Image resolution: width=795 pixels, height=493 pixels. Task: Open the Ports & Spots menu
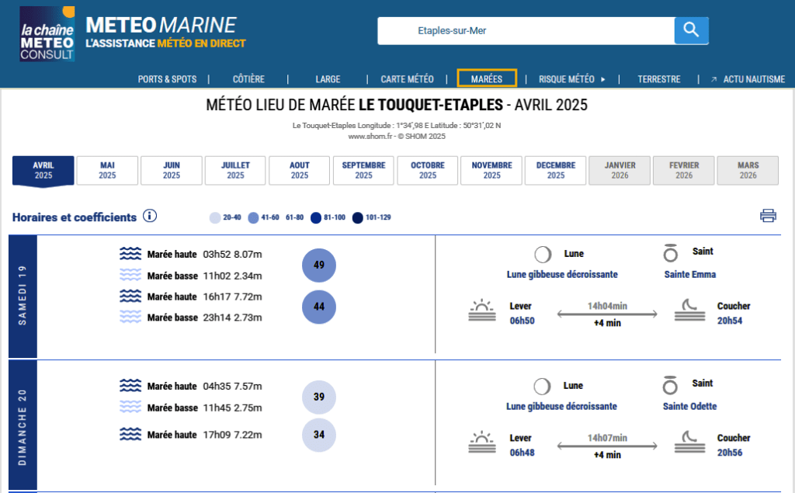(167, 79)
